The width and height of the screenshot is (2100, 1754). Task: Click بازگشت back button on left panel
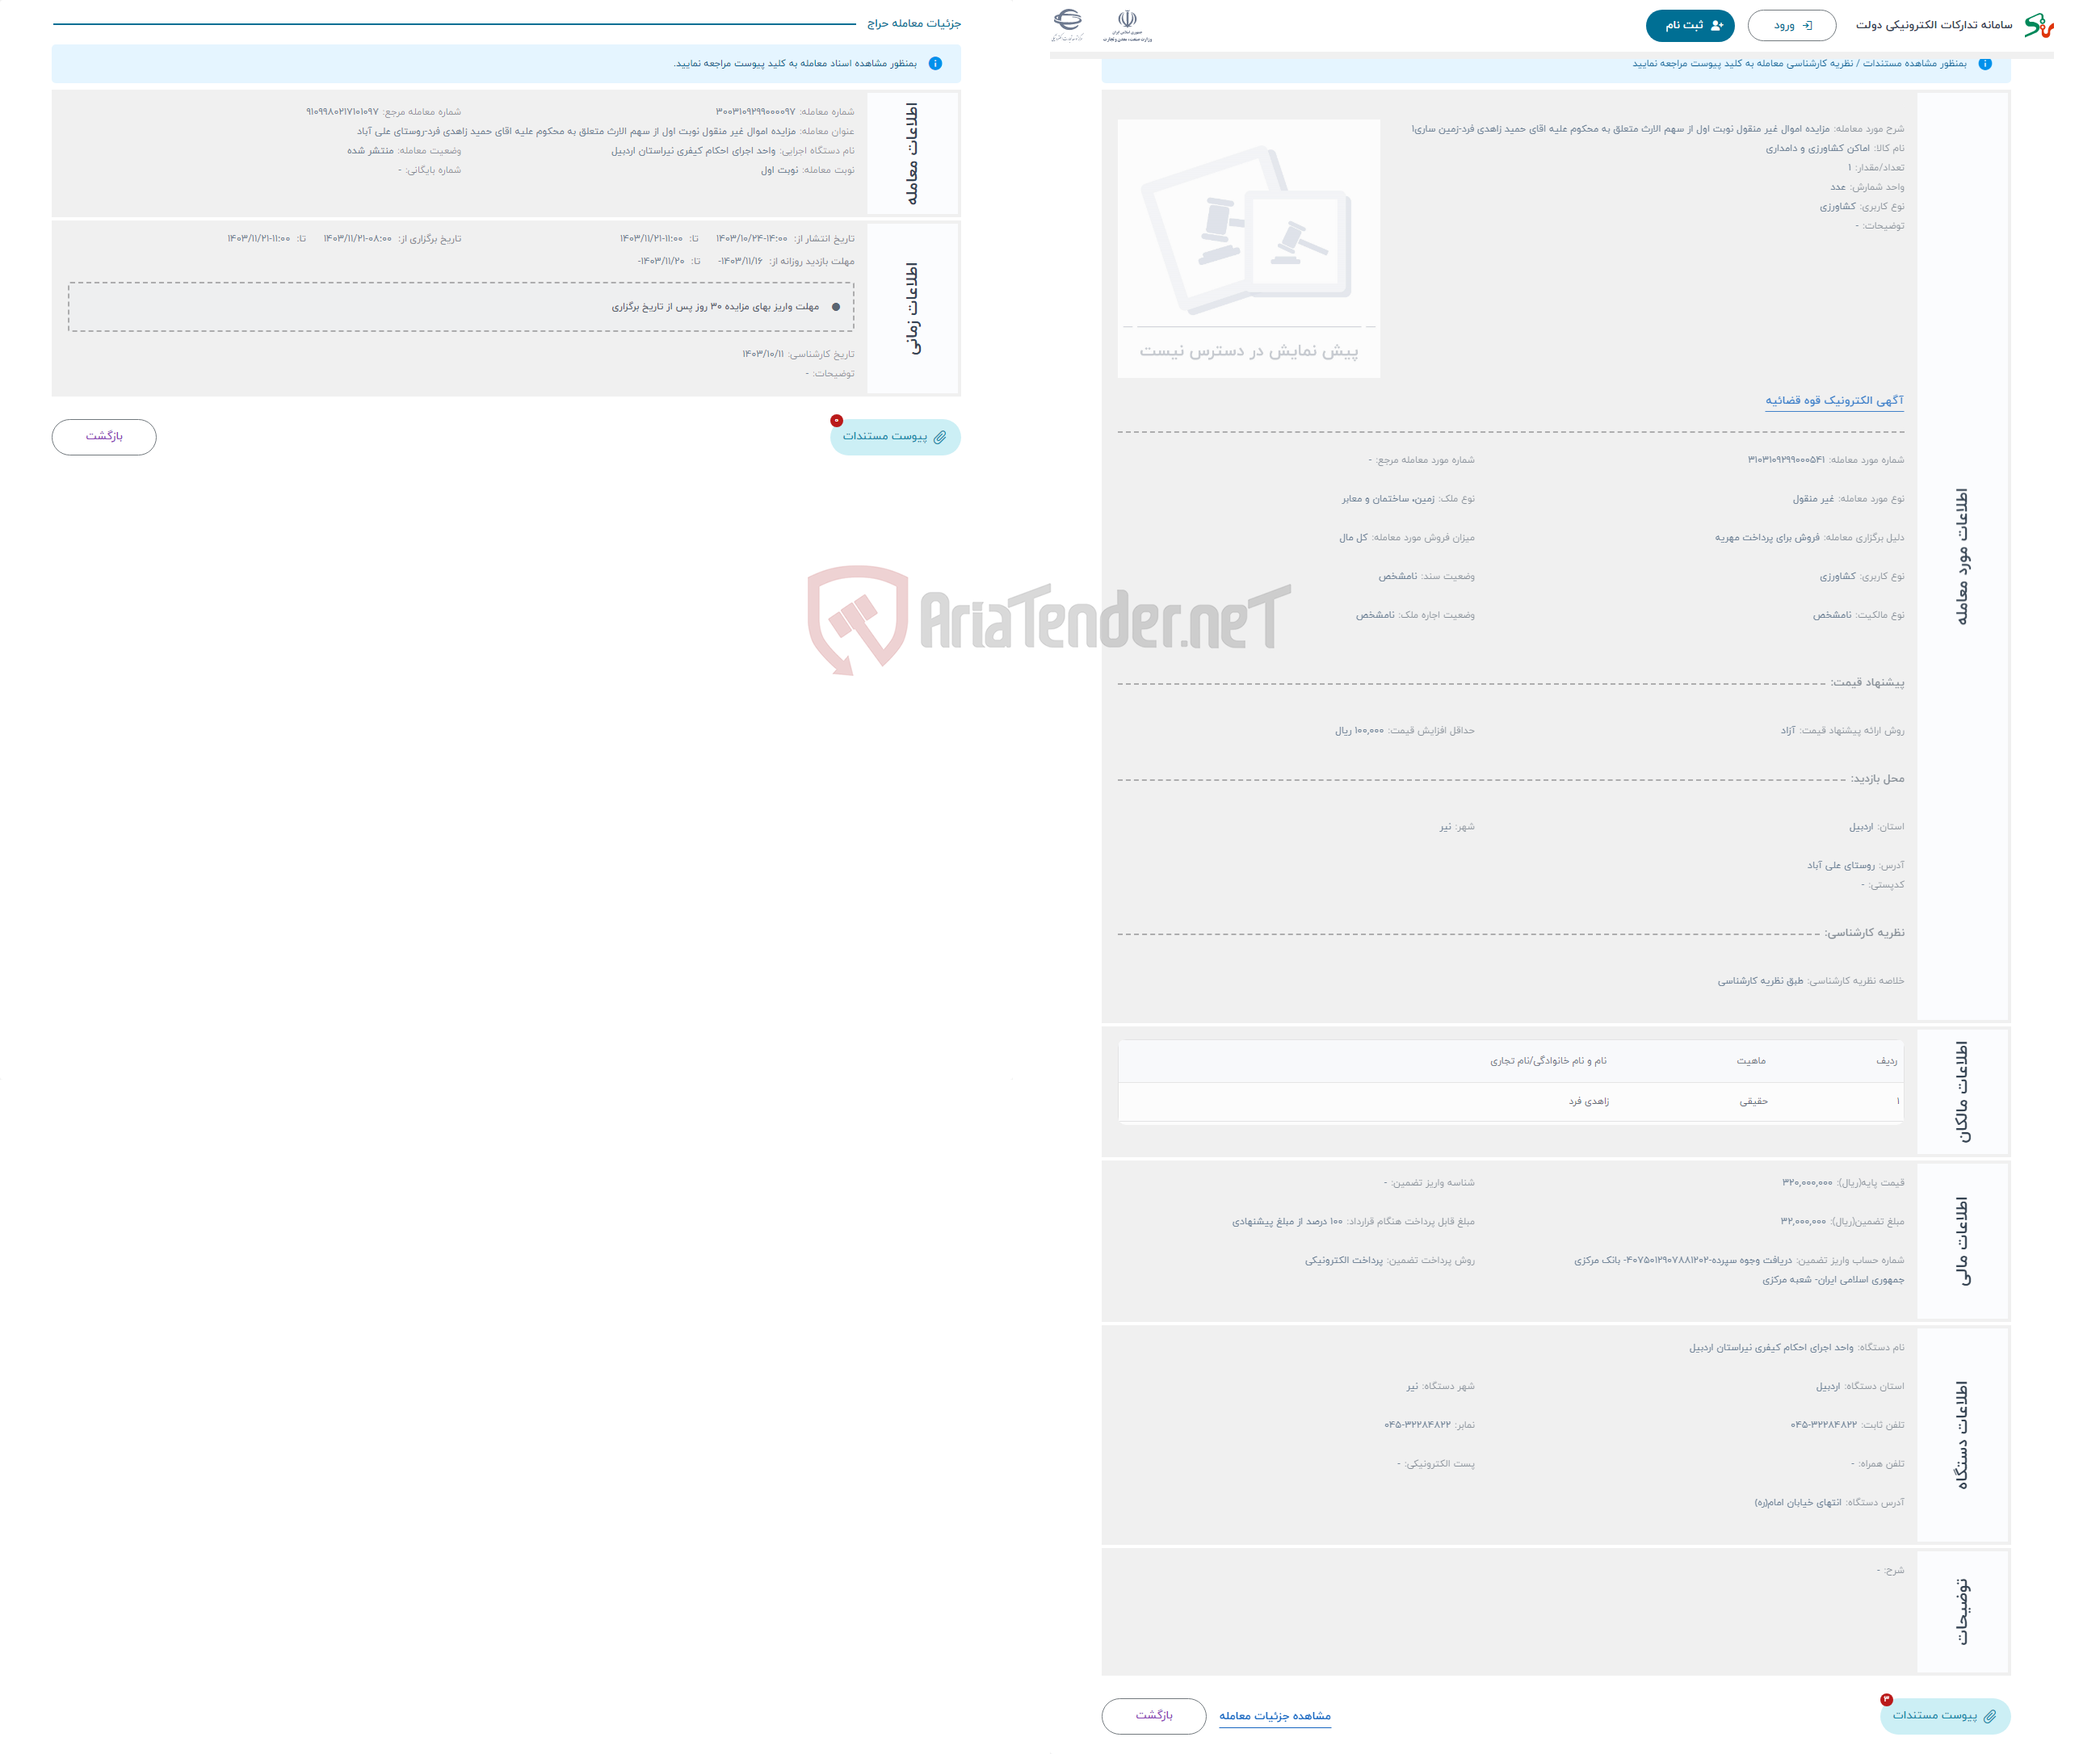pyautogui.click(x=107, y=434)
